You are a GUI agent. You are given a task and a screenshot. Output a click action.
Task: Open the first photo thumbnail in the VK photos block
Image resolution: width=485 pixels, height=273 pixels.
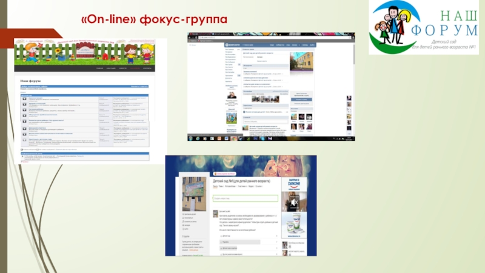[256, 99]
